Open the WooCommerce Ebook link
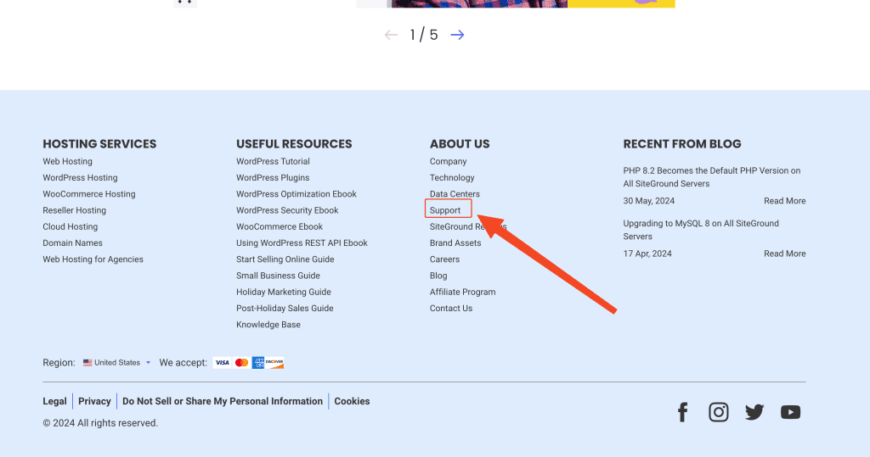This screenshot has height=457, width=870. click(280, 227)
